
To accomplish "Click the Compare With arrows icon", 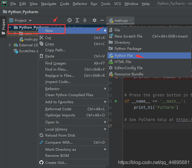I will (41, 142).
